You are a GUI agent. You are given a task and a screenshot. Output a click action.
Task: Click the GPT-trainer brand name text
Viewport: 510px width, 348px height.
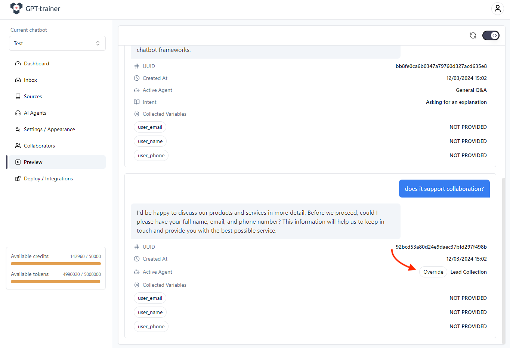[x=43, y=9]
